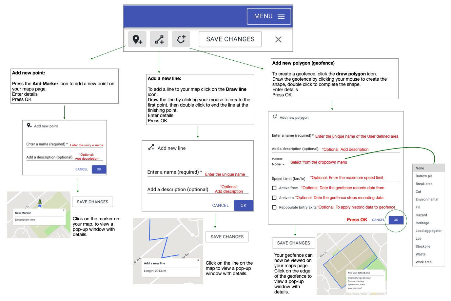The image size is (451, 301).
Task: Check the Active to option
Action: (x=274, y=198)
